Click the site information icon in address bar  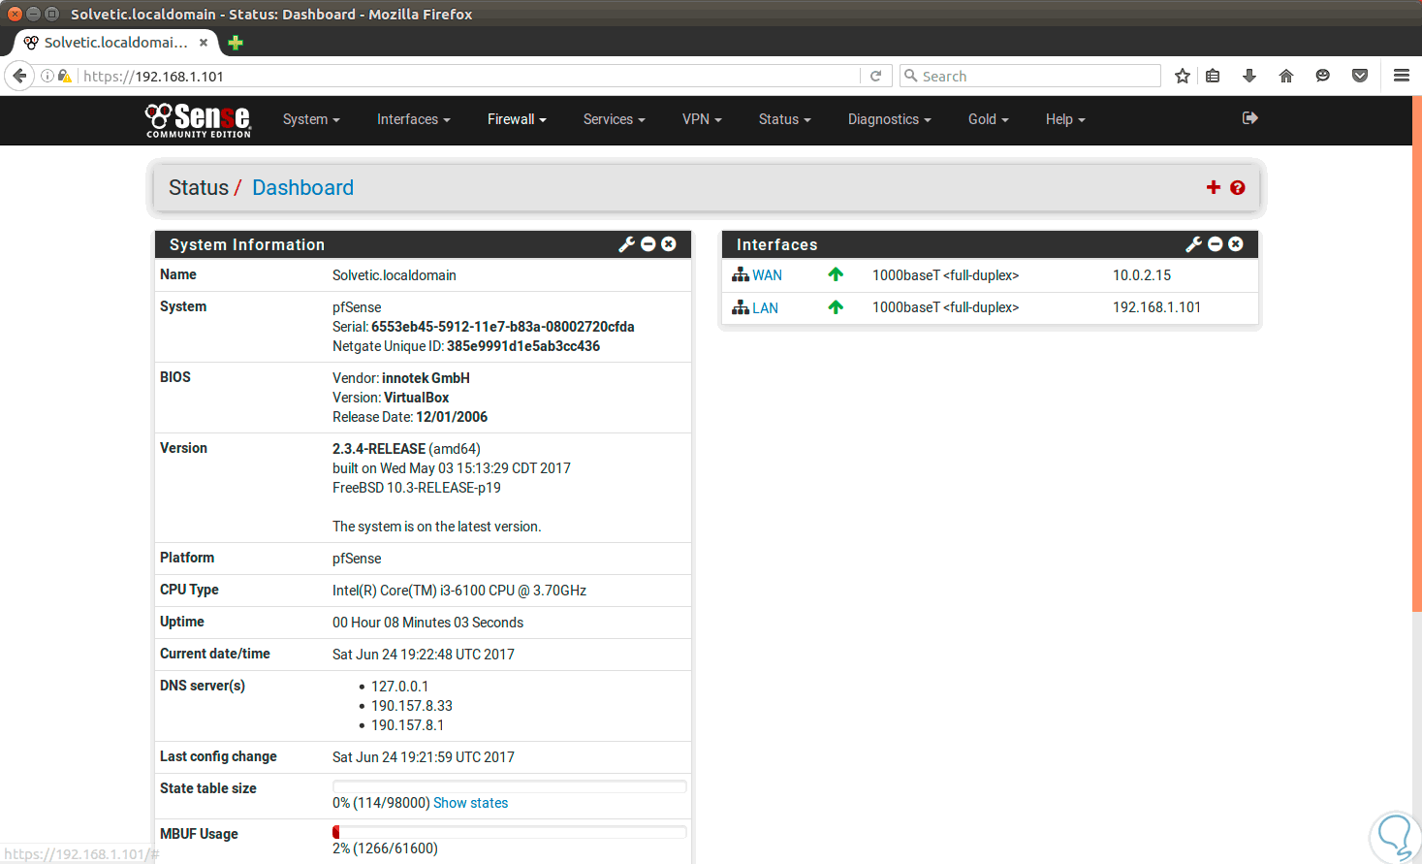pos(47,76)
